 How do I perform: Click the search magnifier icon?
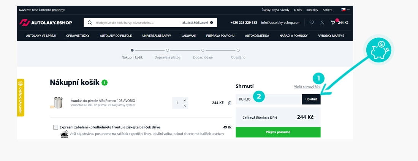click(90, 23)
